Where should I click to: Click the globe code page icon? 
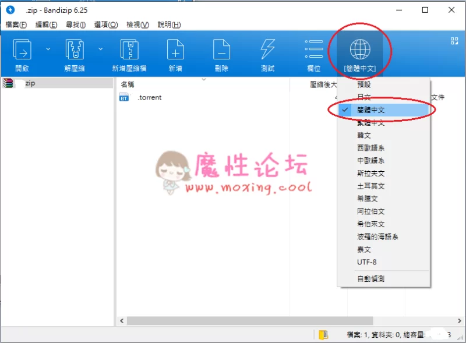359,50
